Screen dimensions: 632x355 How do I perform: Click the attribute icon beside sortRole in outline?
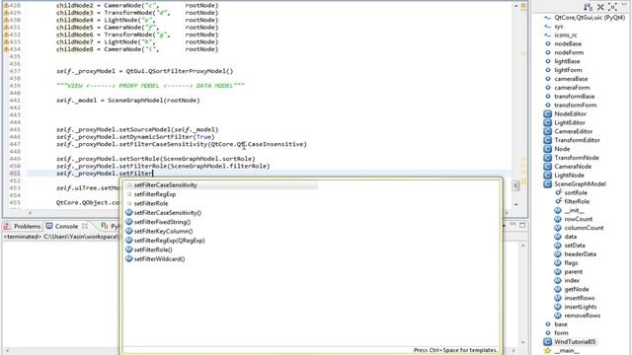[x=558, y=193]
